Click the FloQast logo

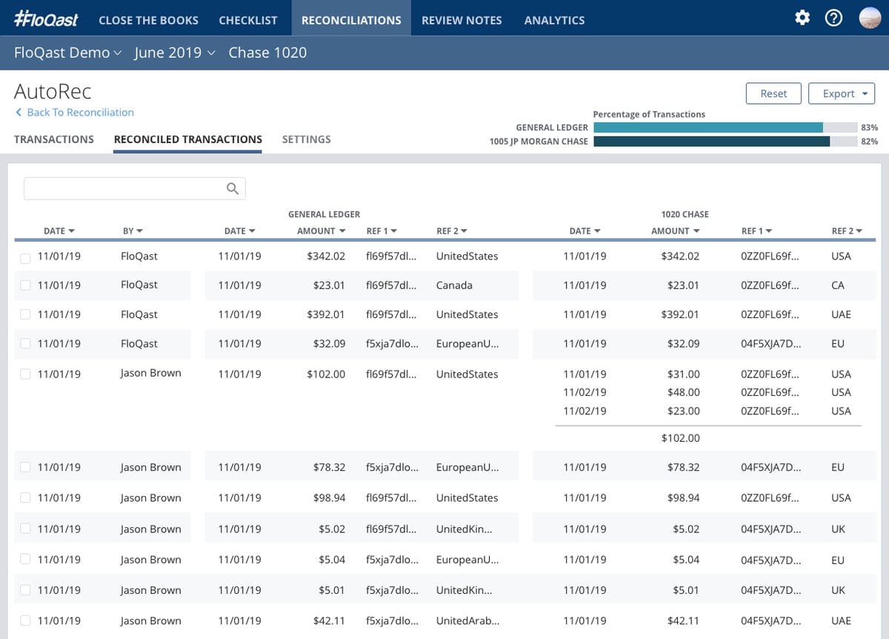pos(46,19)
